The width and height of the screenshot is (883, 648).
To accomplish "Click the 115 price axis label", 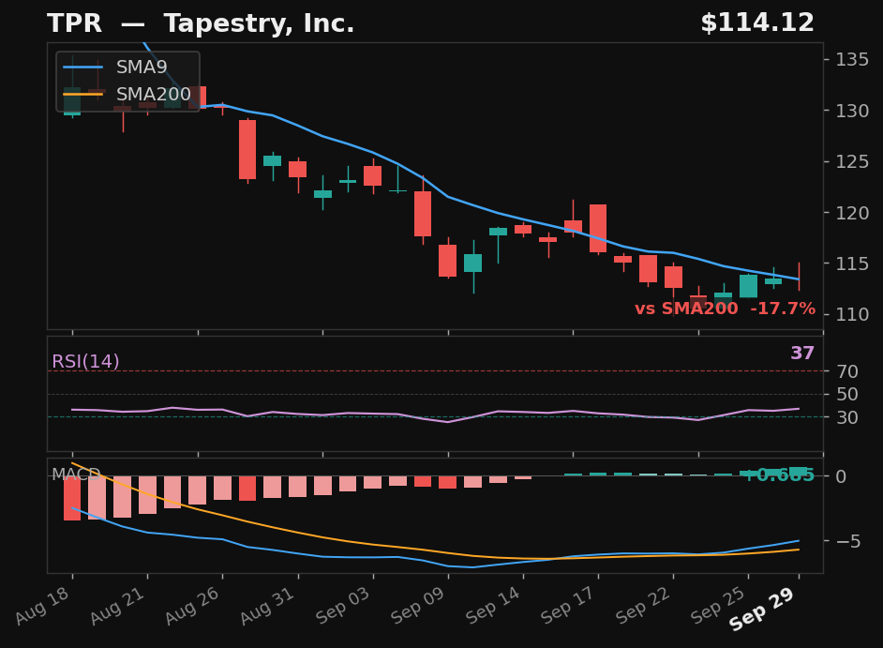I will 852,264.
